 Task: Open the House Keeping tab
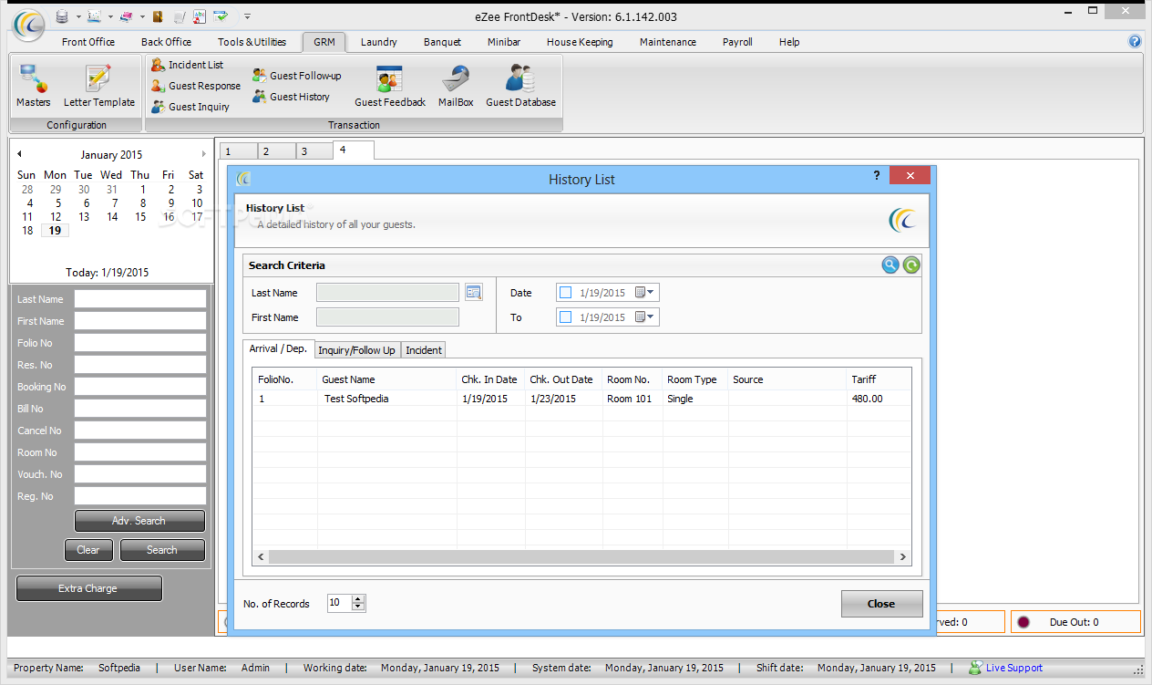point(580,42)
